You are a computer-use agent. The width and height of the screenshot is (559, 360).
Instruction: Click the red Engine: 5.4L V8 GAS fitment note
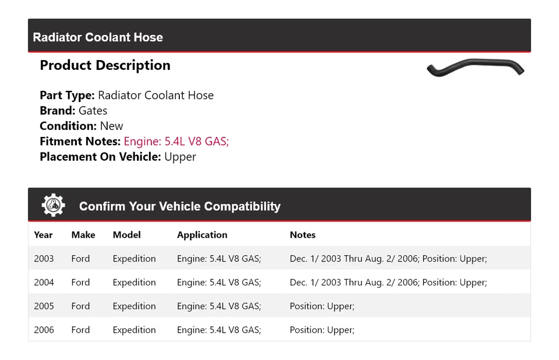coord(176,142)
